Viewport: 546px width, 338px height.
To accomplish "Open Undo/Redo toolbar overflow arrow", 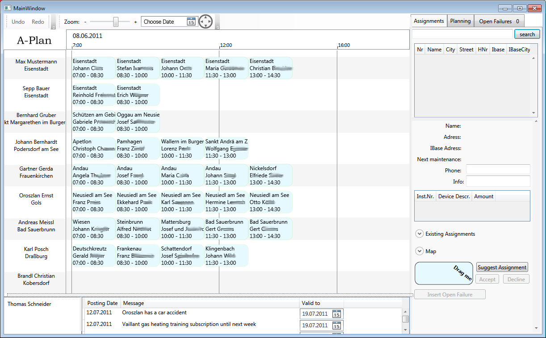I will click(53, 27).
